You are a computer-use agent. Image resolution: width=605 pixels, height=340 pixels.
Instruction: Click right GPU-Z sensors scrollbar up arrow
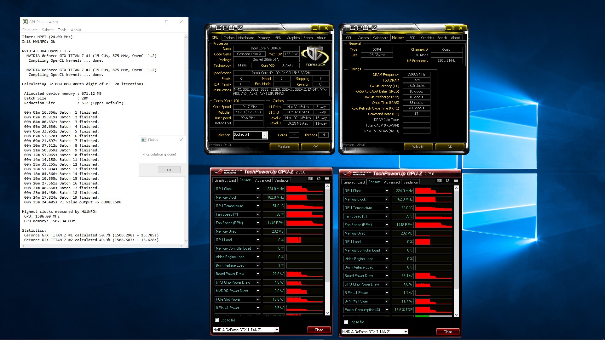tap(456, 188)
